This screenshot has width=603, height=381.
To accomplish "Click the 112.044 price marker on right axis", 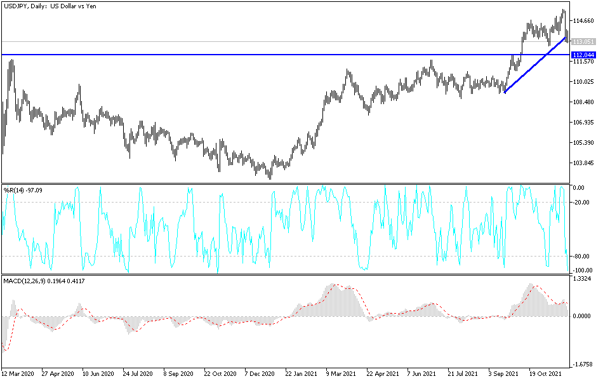I will pyautogui.click(x=583, y=55).
